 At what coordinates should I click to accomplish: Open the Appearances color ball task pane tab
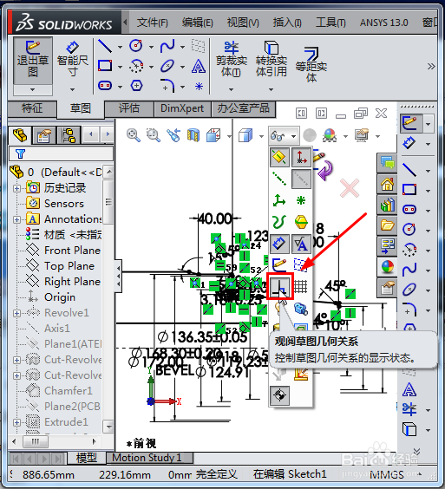click(387, 267)
